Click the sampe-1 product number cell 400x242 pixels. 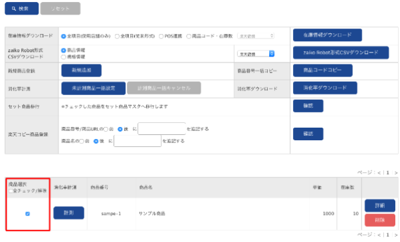(x=111, y=213)
